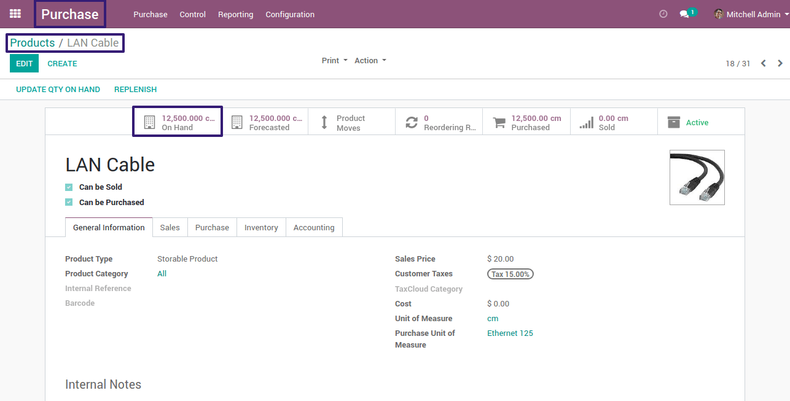Screen dimensions: 790x401
Task: Click LAN cable product image
Action: 697,177
